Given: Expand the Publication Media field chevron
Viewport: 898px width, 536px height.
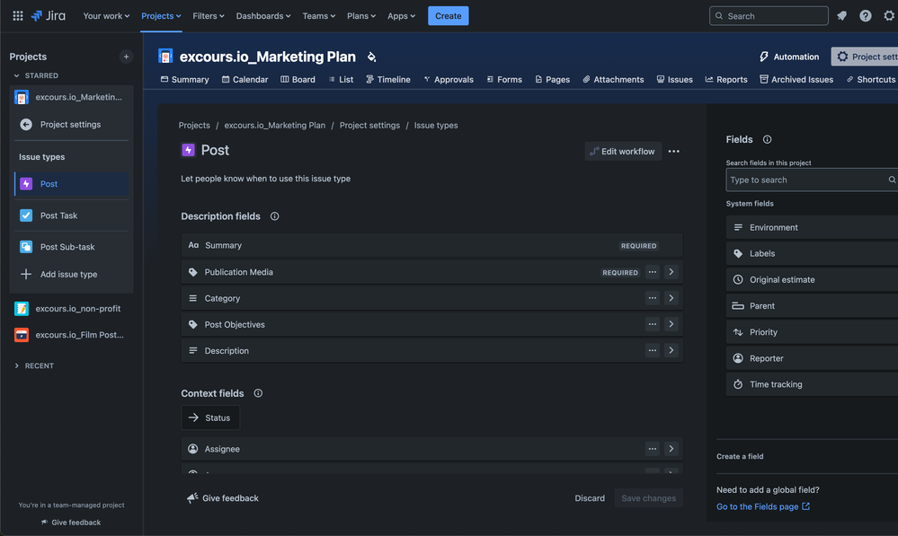Looking at the screenshot, I should point(671,272).
